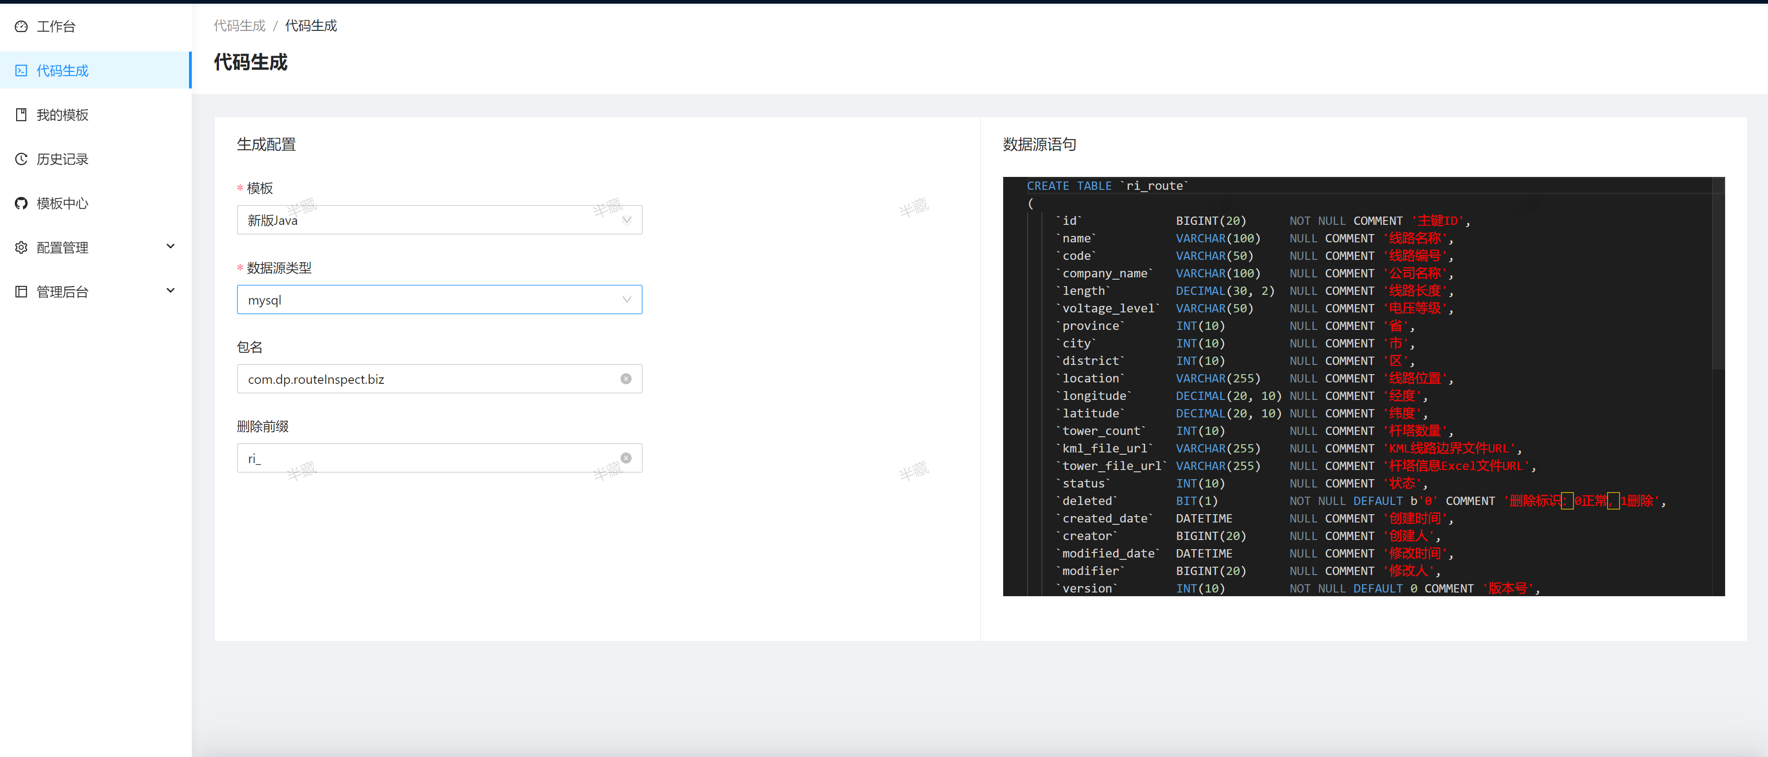Clear the 删除前缀 field with its X icon

click(626, 458)
